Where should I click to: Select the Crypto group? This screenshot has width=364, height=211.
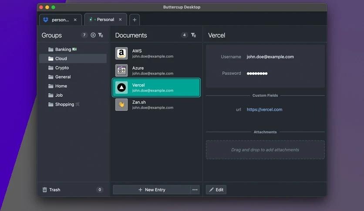point(73,68)
